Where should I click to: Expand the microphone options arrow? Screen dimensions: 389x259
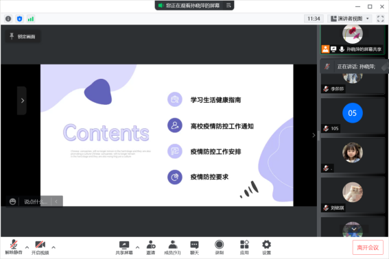(x=27, y=247)
